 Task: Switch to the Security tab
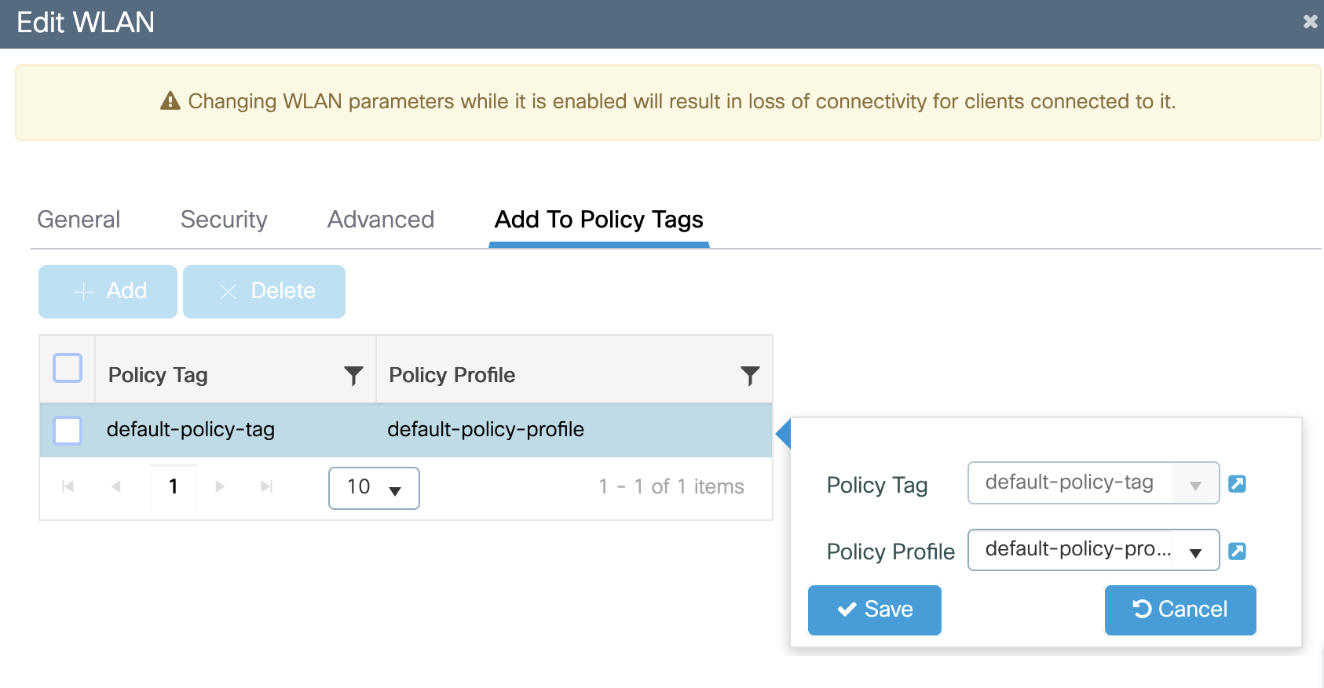[x=224, y=220]
